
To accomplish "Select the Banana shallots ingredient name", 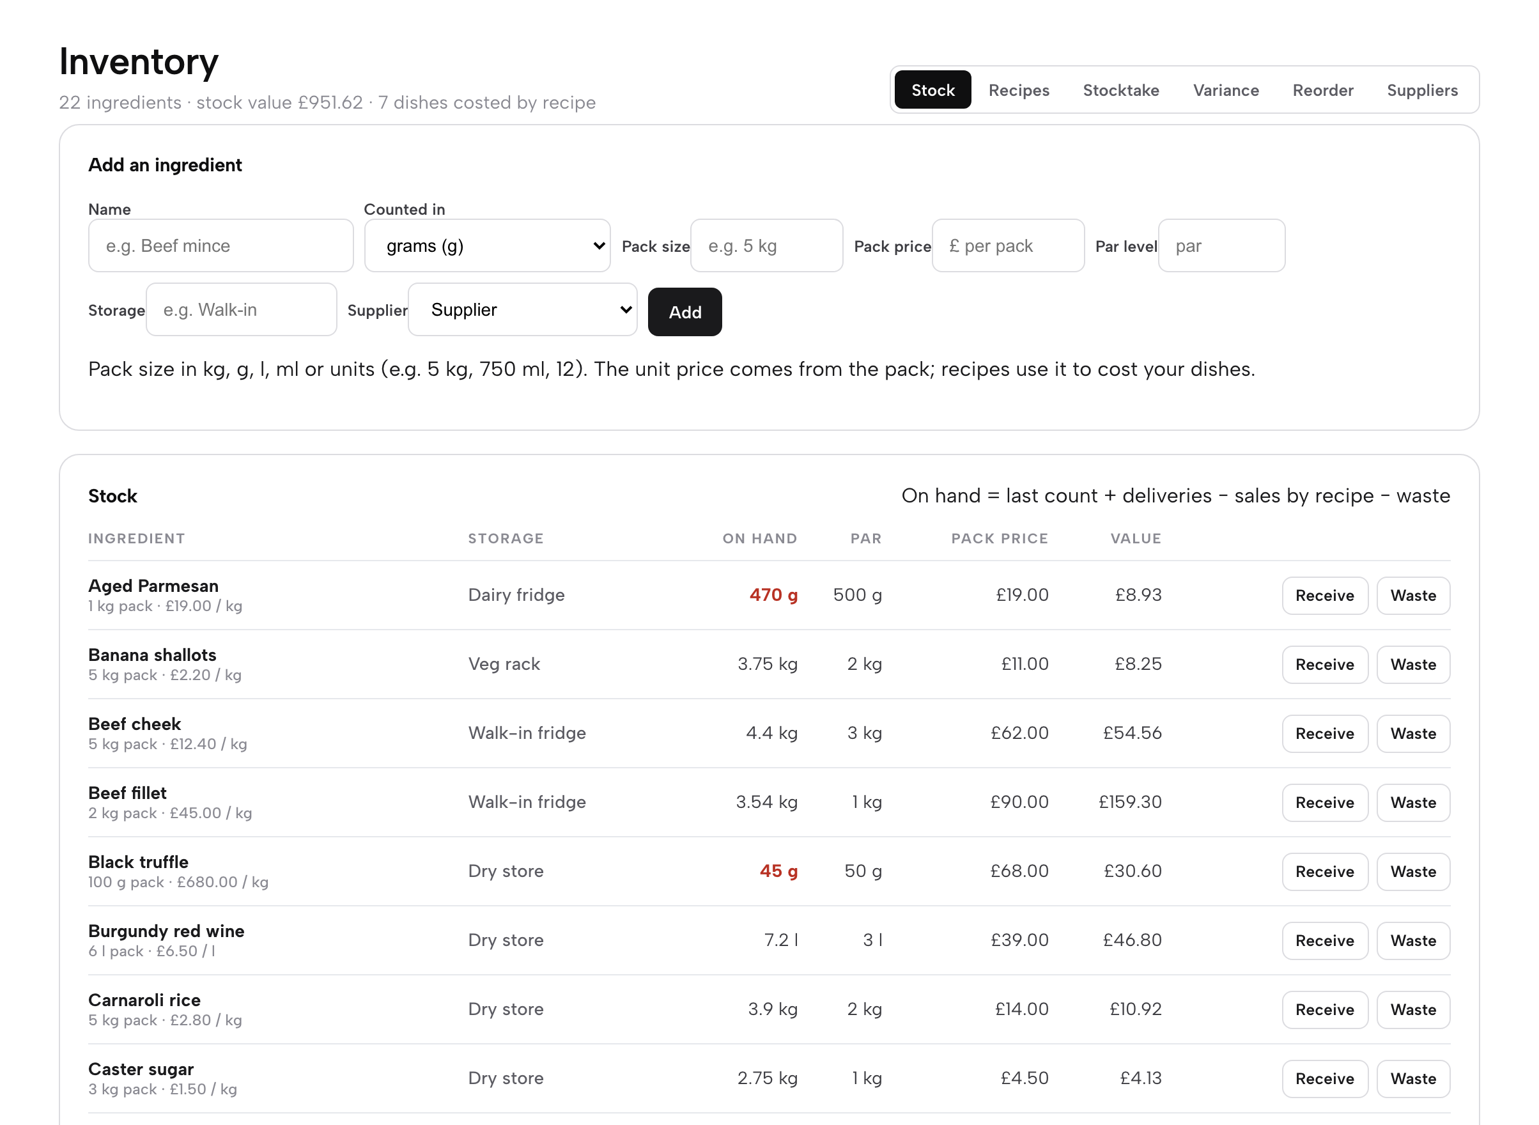I will (x=152, y=655).
